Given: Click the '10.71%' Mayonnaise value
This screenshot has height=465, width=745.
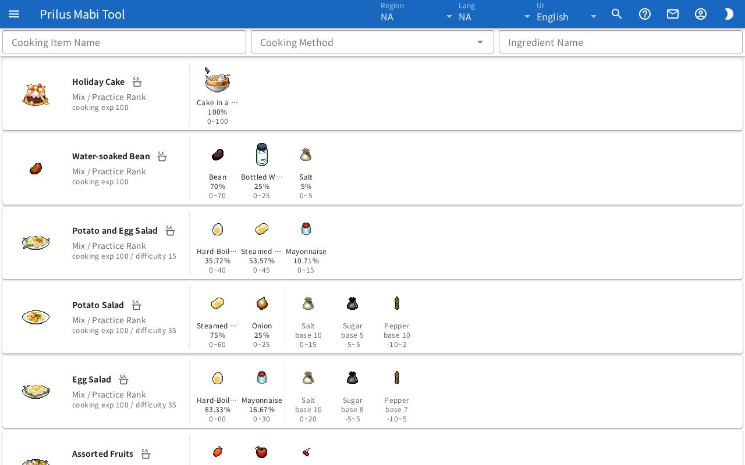Looking at the screenshot, I should pyautogui.click(x=306, y=261).
